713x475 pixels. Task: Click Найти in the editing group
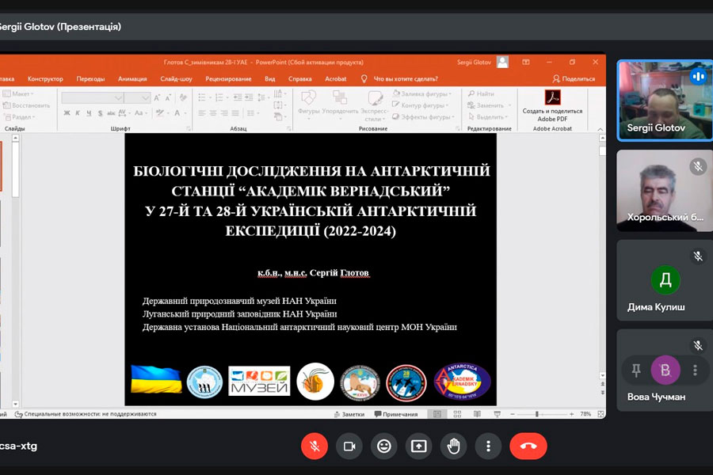point(481,93)
